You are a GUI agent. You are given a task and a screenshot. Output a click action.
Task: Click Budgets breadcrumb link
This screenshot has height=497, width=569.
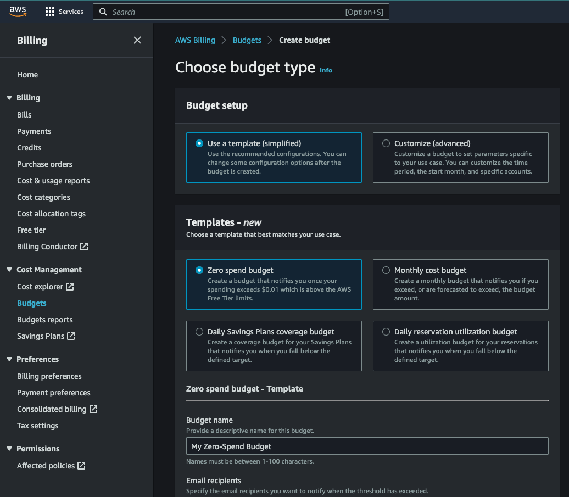coord(247,40)
